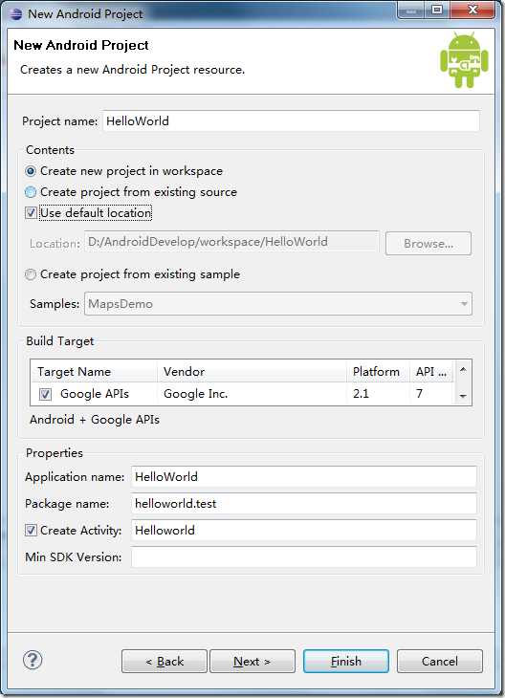Go to the Next wizard page
Screen dimensions: 505x698
click(x=252, y=661)
